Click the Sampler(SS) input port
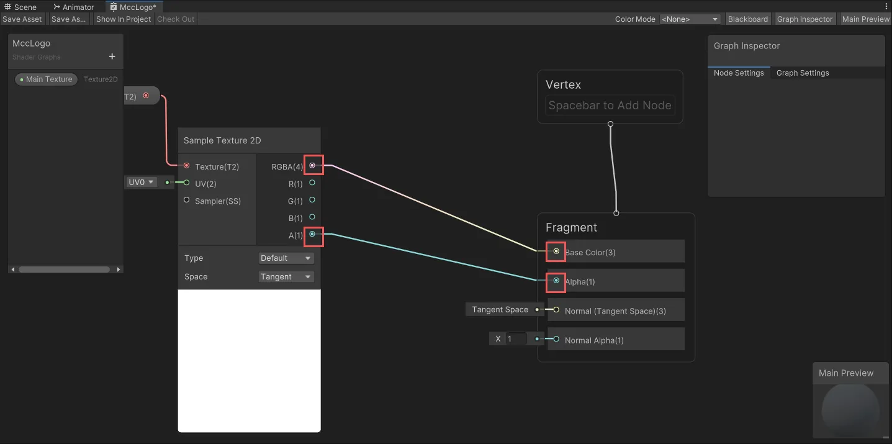The width and height of the screenshot is (892, 444). [x=187, y=200]
